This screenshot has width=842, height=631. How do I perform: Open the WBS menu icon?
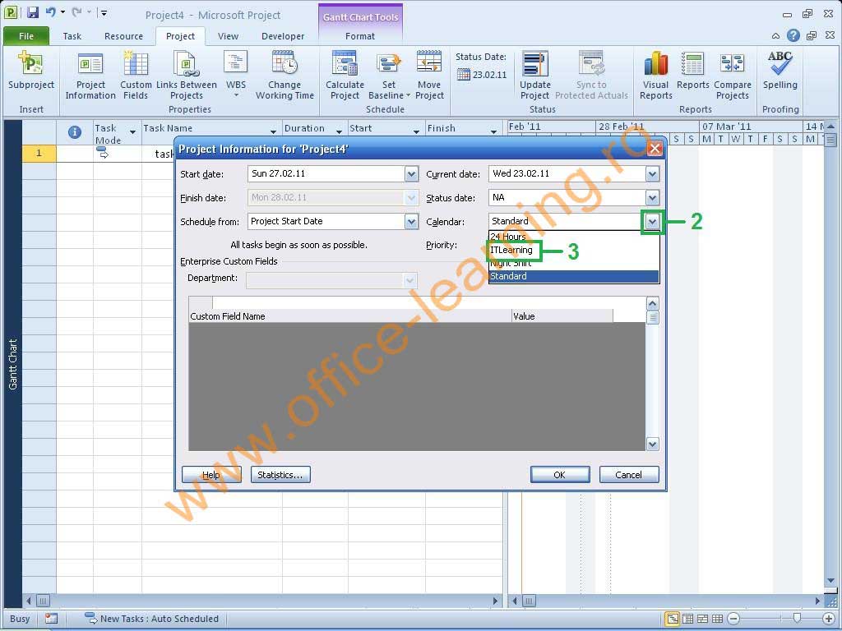pyautogui.click(x=235, y=64)
